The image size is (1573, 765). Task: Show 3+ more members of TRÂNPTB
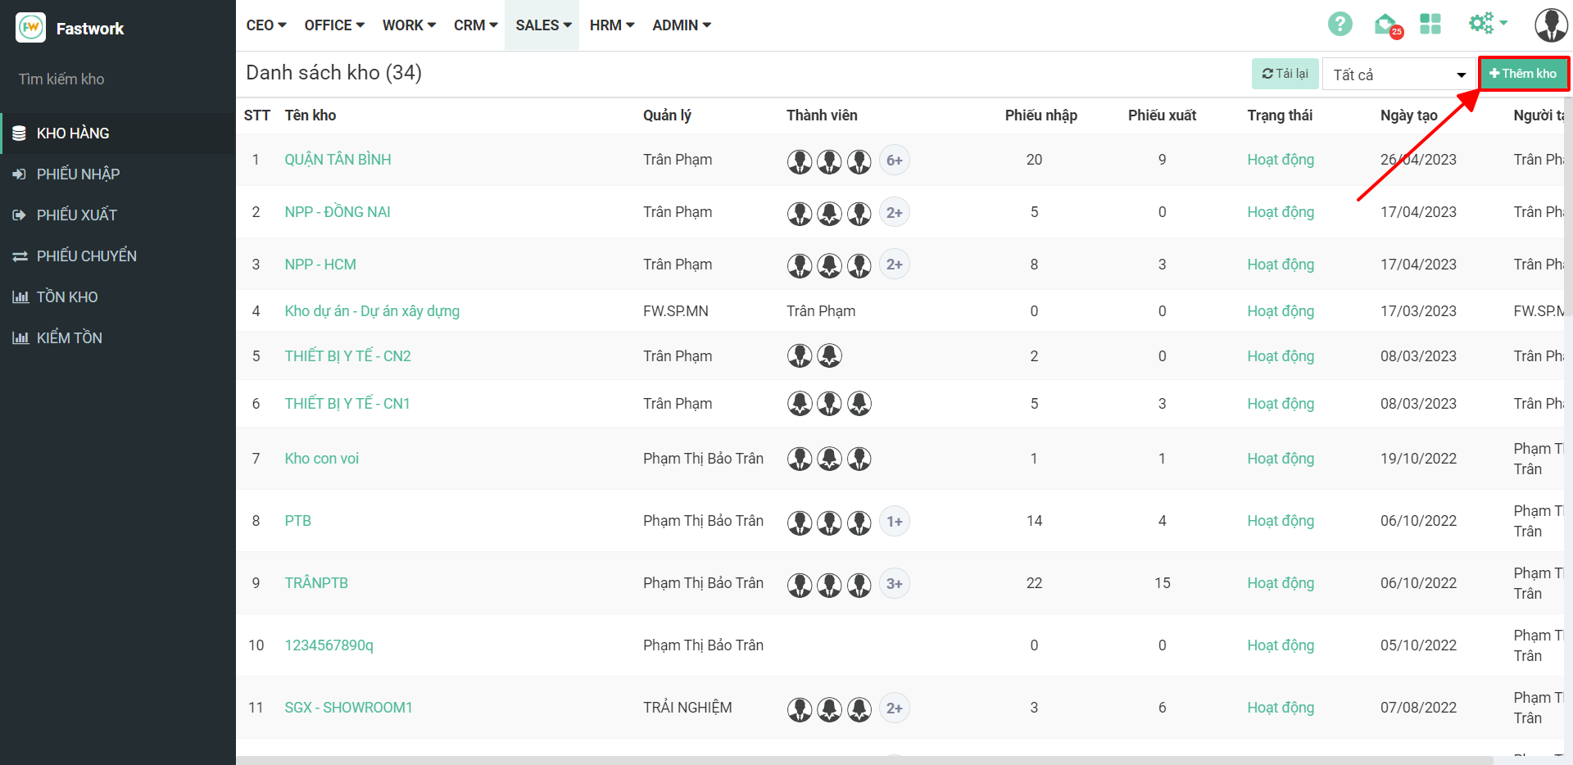(x=894, y=584)
